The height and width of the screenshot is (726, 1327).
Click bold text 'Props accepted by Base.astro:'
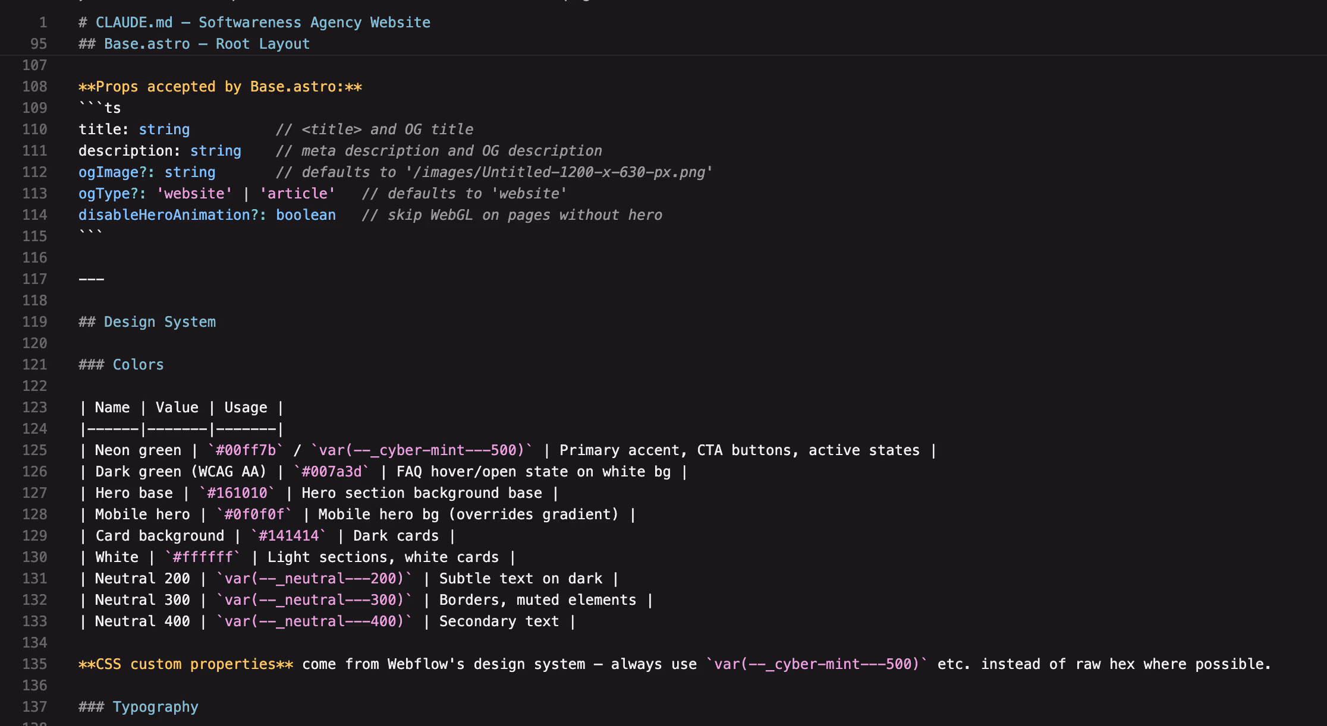220,87
